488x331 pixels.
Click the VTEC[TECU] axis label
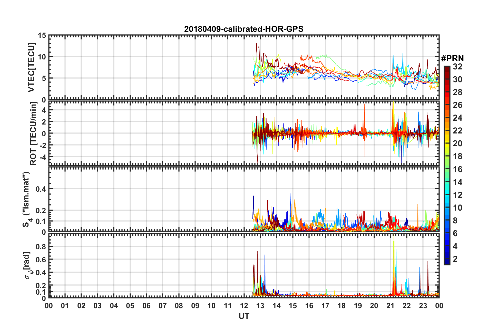click(x=32, y=67)
